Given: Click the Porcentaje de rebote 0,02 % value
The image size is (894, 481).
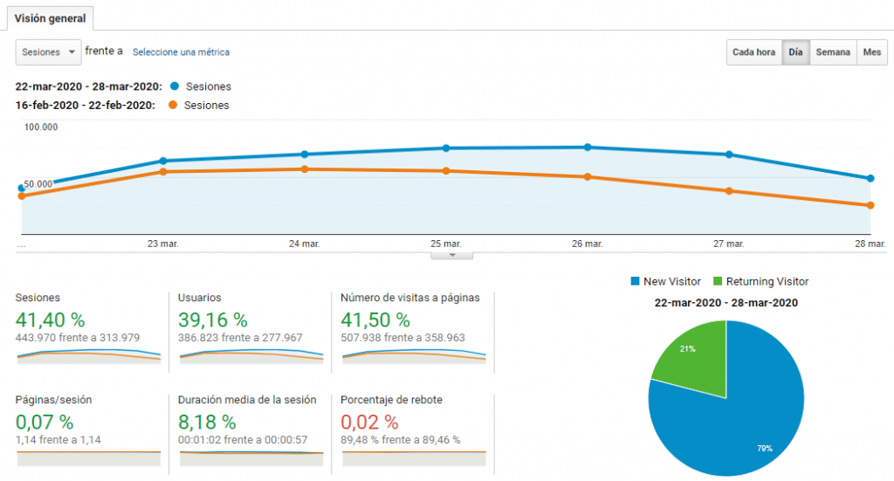Looking at the screenshot, I should coord(369,423).
